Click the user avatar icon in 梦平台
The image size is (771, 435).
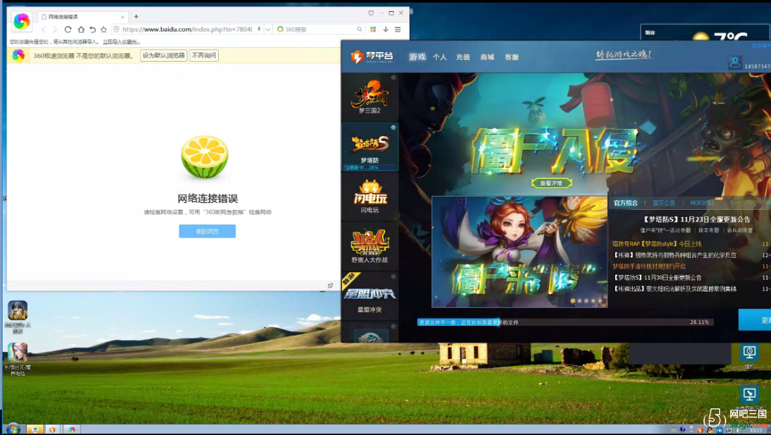point(735,63)
